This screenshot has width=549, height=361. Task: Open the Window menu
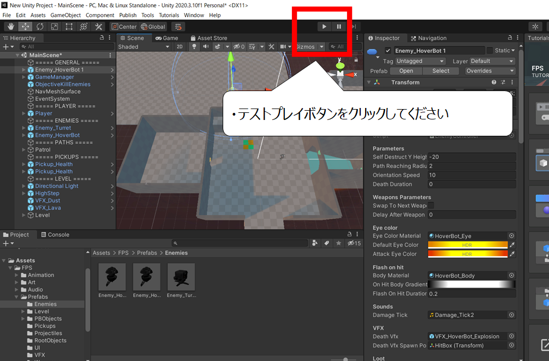pyautogui.click(x=194, y=15)
